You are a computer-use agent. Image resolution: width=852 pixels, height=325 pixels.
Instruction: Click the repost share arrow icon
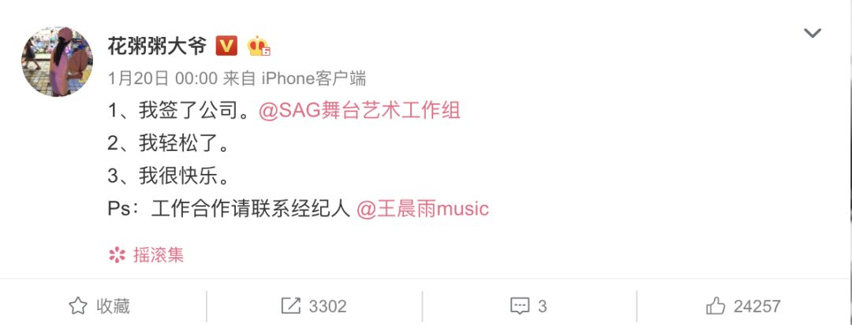pyautogui.click(x=290, y=306)
